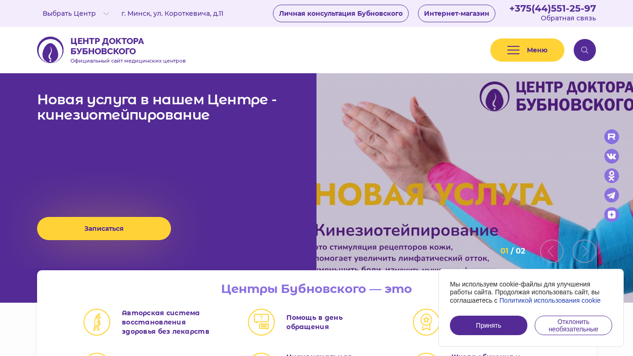Go to the previous slide arrow
Screen dimensions: 633x356
552,251
